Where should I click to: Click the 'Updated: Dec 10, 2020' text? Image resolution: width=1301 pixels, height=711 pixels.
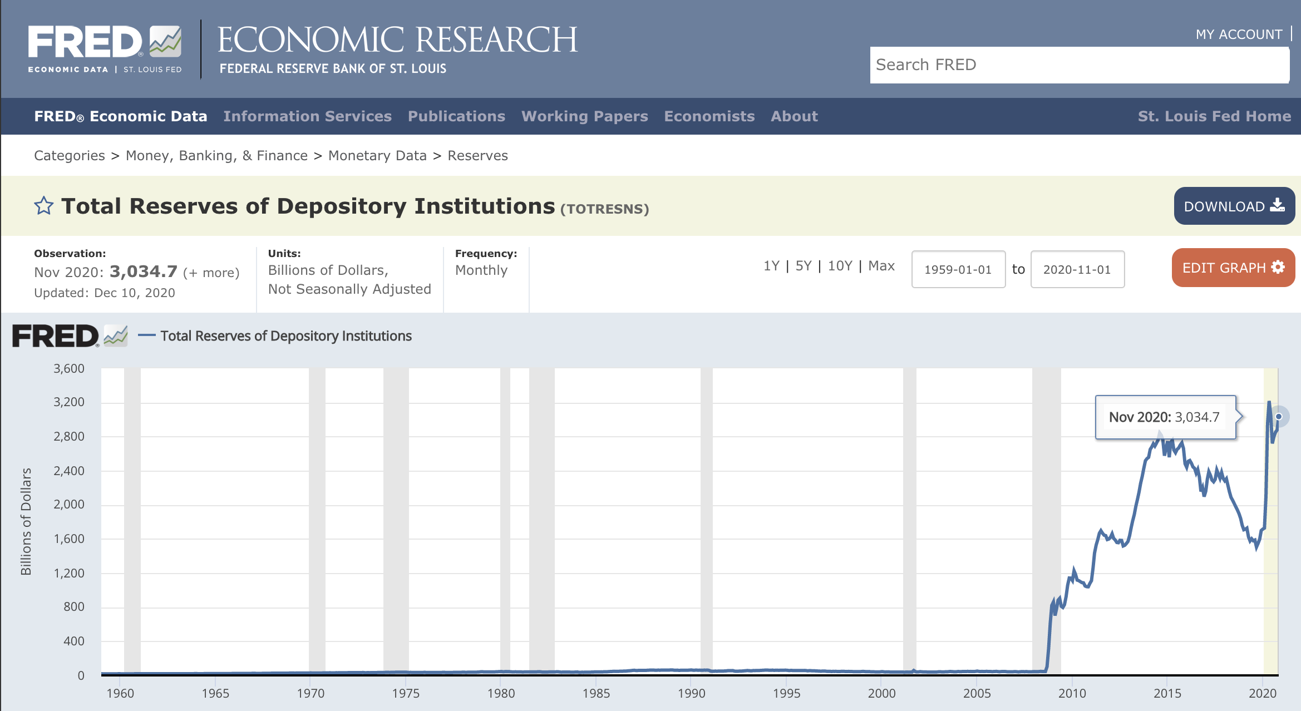(x=105, y=293)
